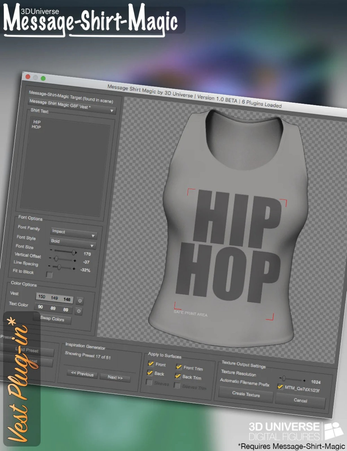Uncheck the Back Trim checkbox

178,376
